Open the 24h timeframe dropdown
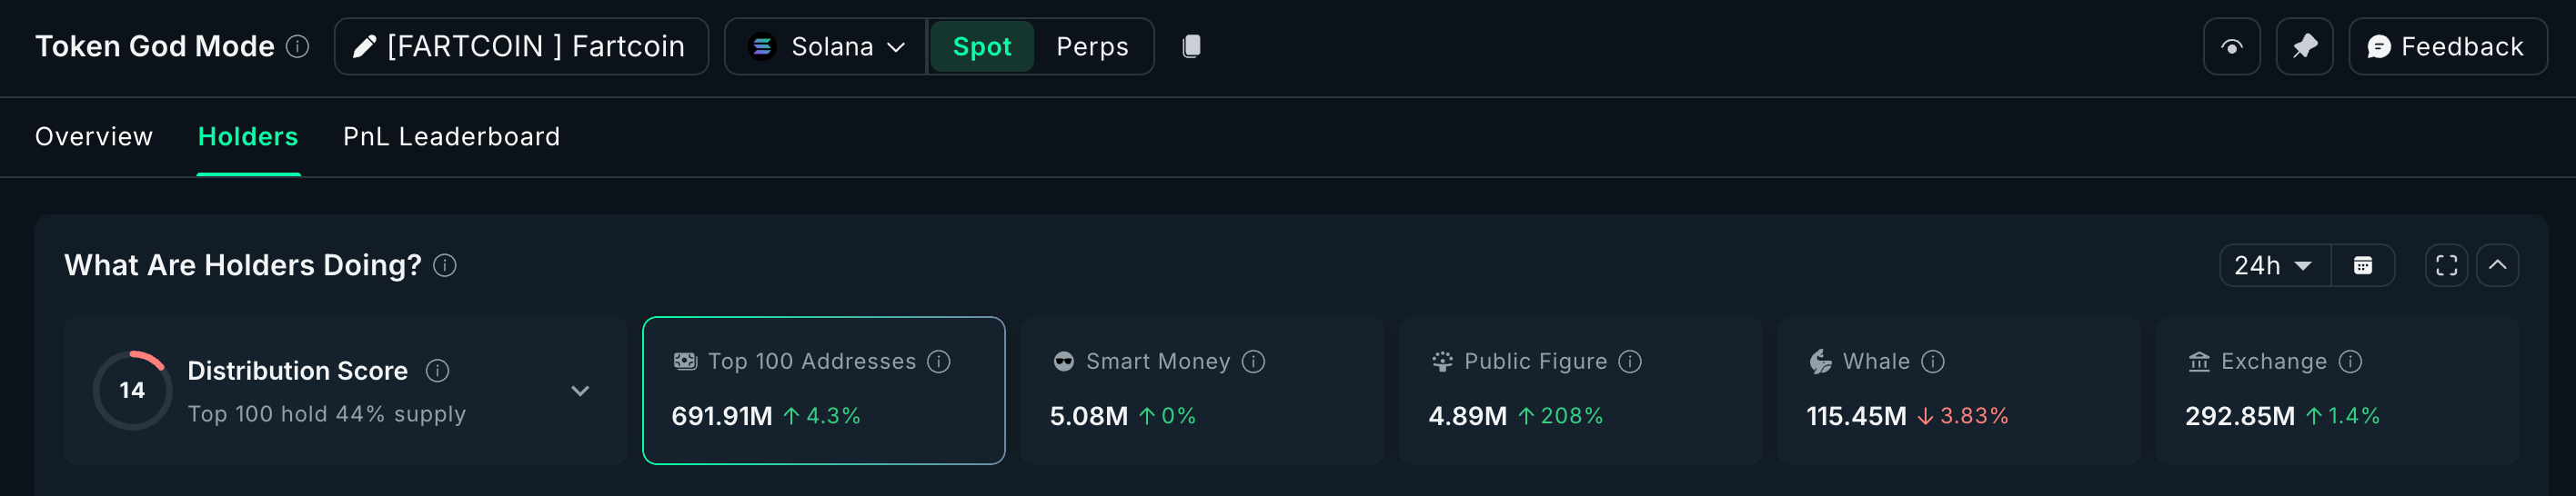Screen dimensions: 2576x496 2274,265
